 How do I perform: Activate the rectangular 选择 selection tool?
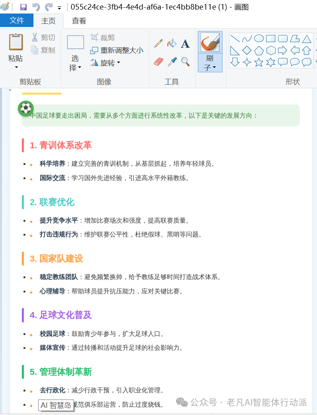(x=75, y=42)
